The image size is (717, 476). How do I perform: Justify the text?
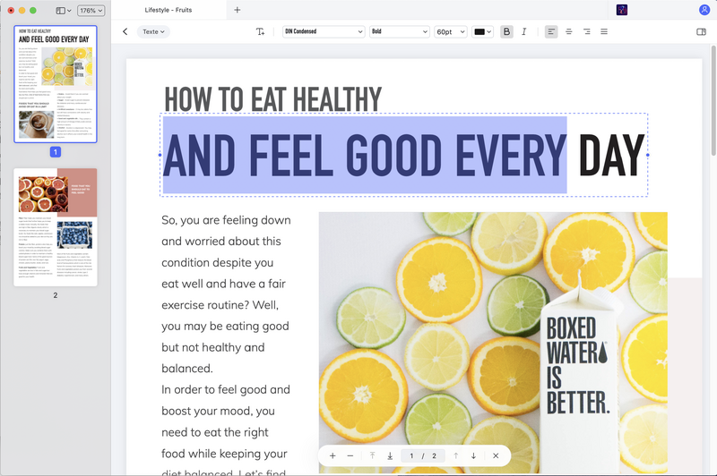(604, 31)
